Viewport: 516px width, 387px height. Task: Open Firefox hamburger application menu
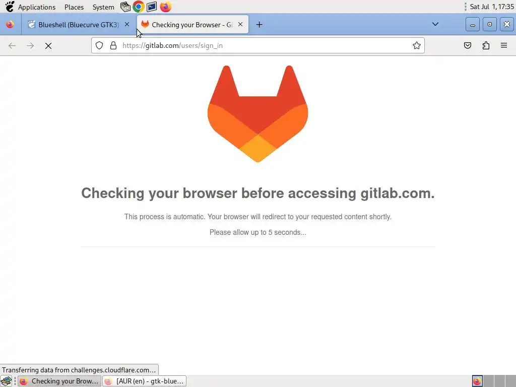[504, 45]
